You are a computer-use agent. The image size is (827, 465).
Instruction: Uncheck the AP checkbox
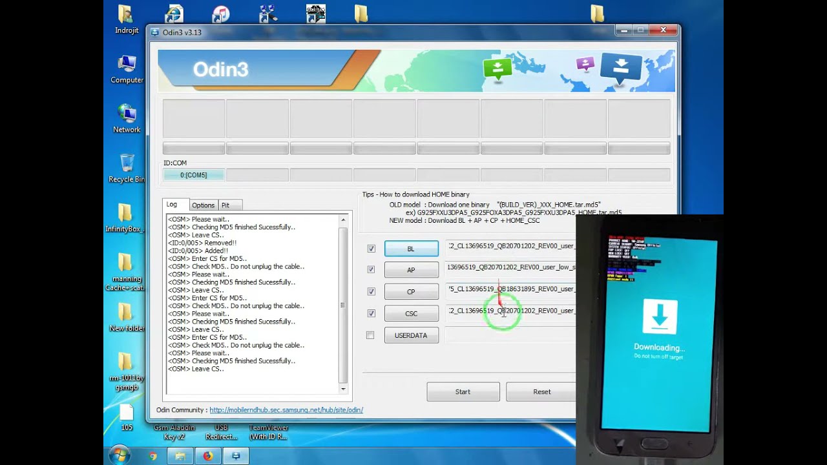pyautogui.click(x=371, y=269)
